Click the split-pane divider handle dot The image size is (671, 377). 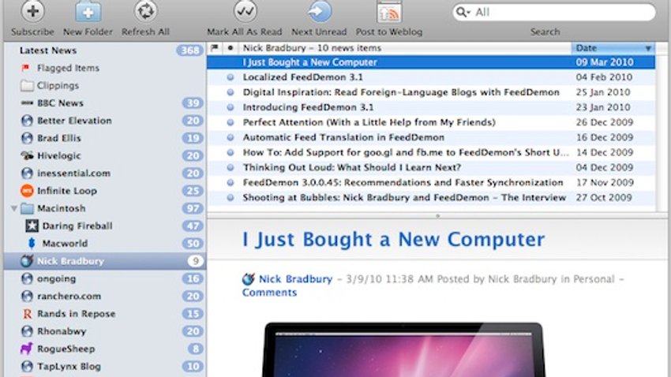tap(437, 216)
